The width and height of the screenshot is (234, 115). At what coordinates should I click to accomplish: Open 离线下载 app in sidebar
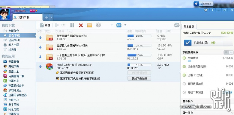[11, 66]
